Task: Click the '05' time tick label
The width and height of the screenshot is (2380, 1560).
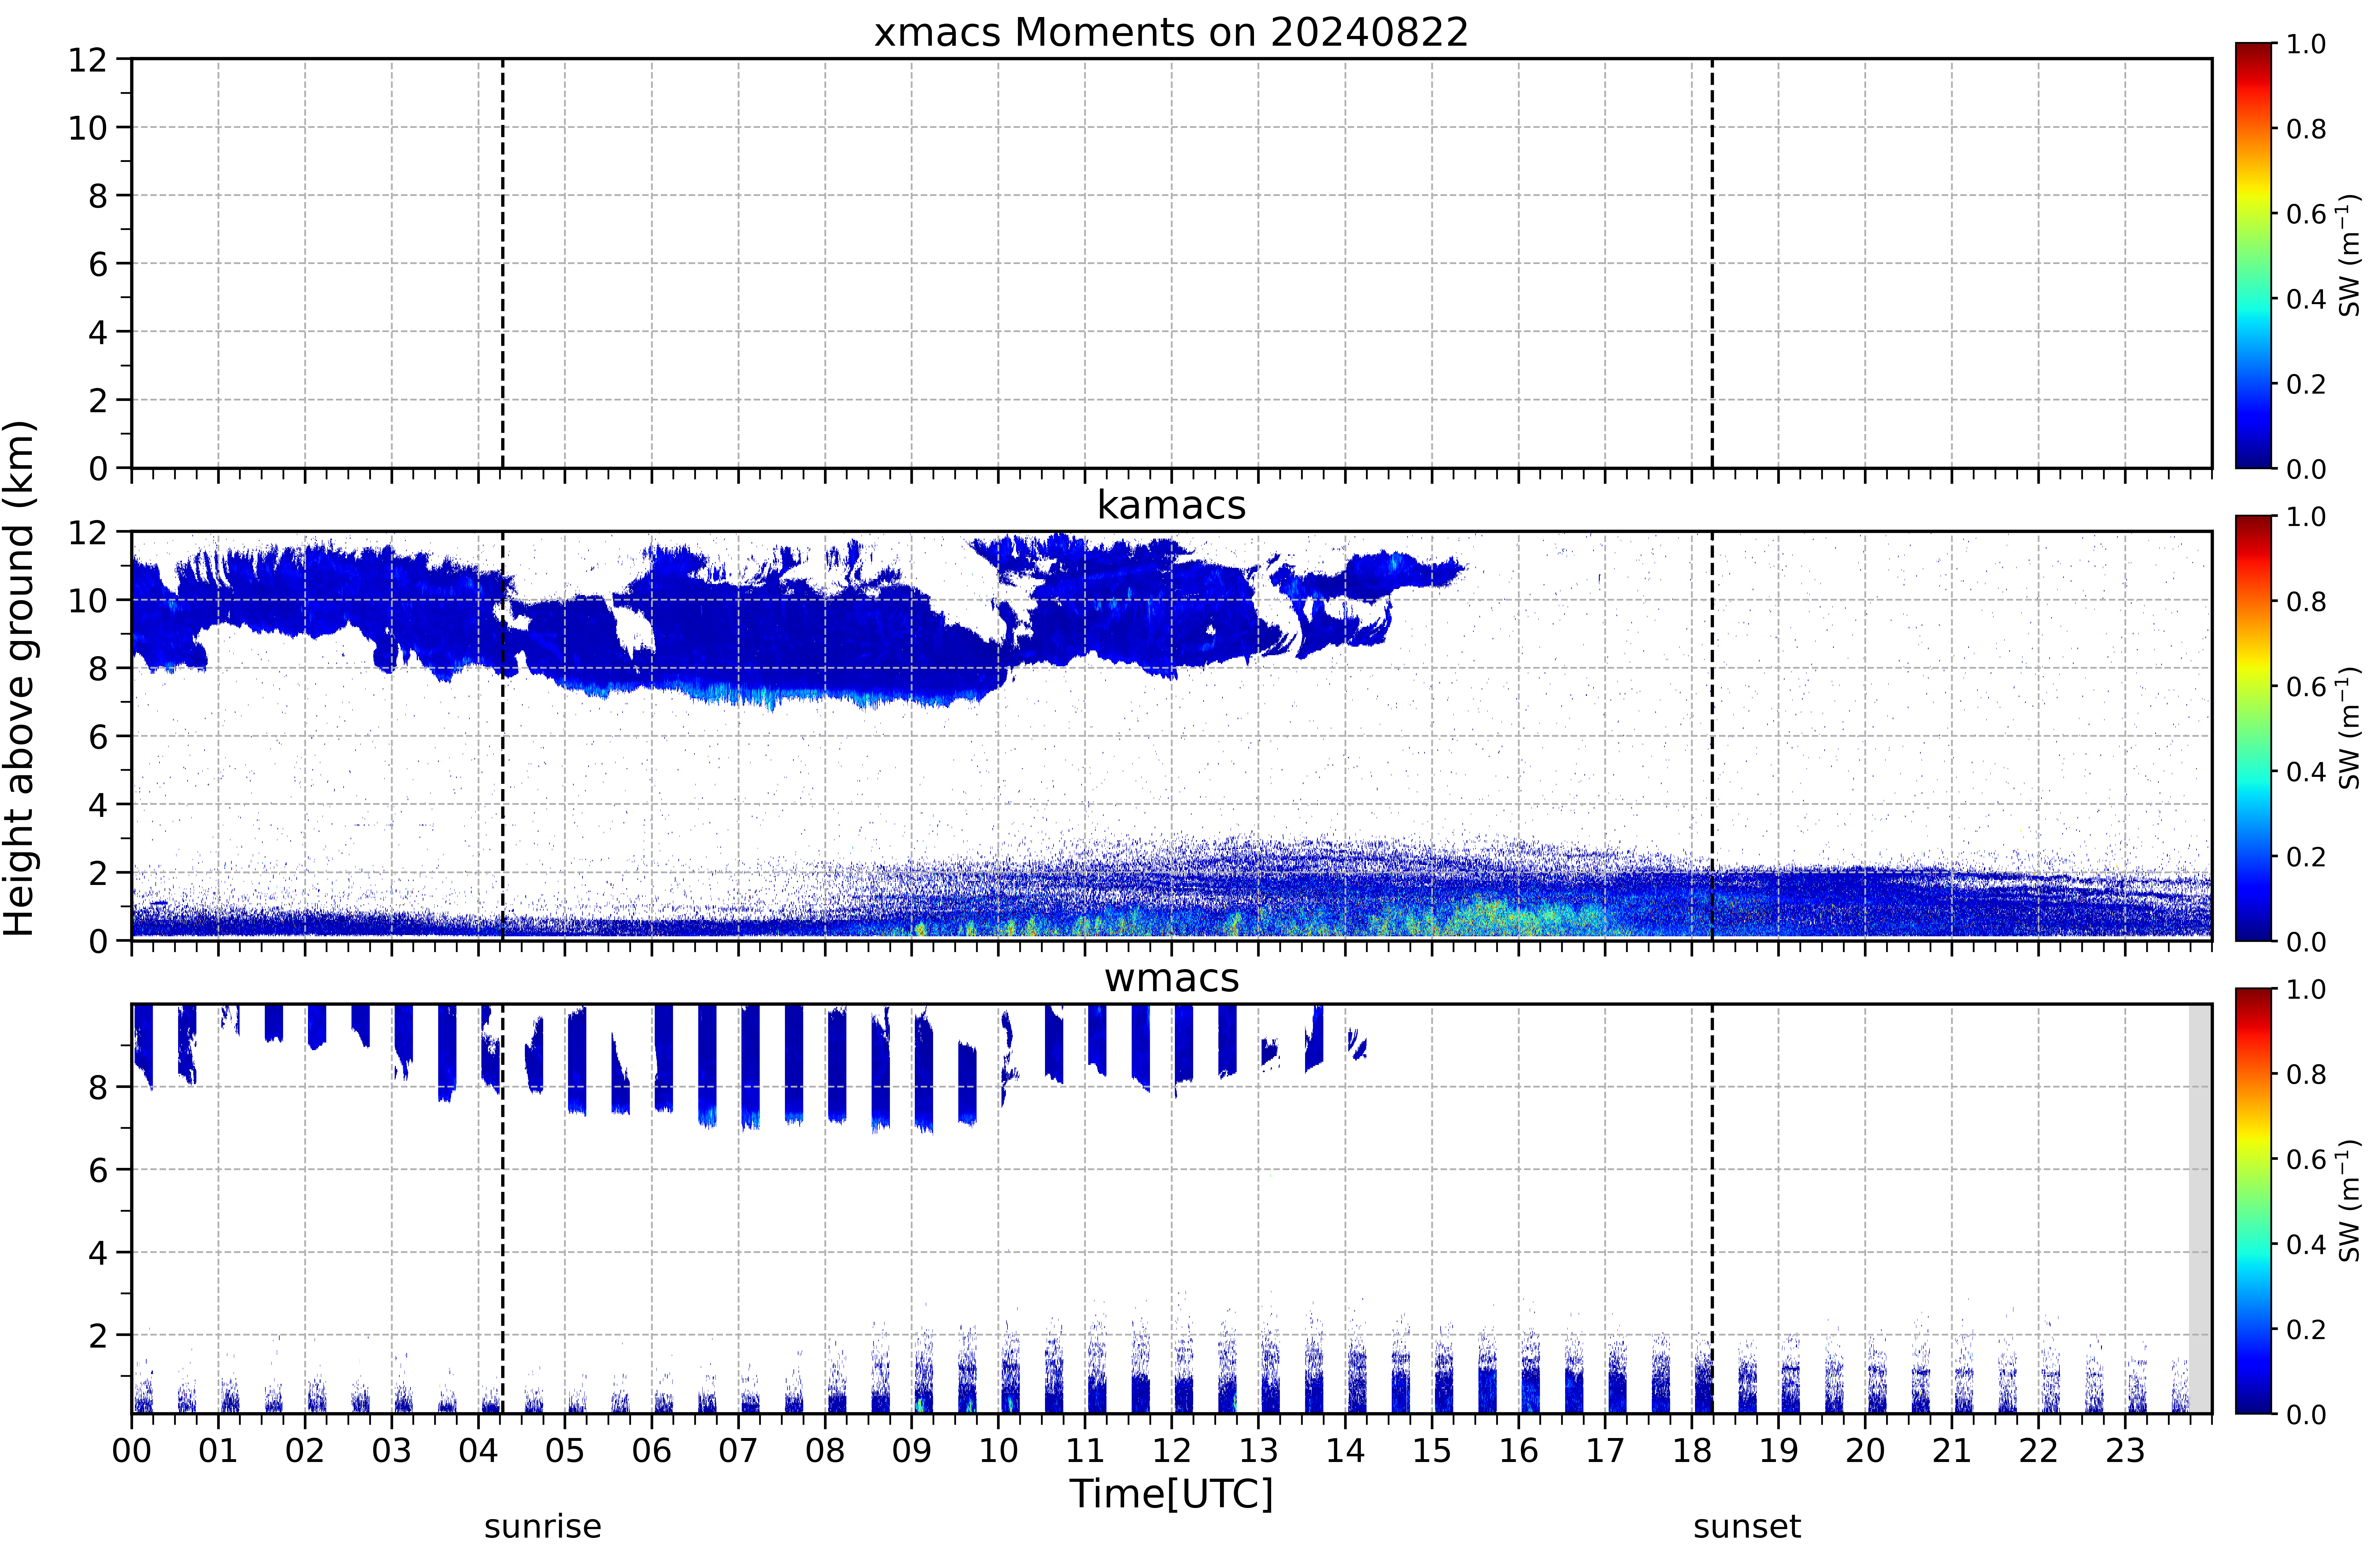Action: click(565, 1451)
